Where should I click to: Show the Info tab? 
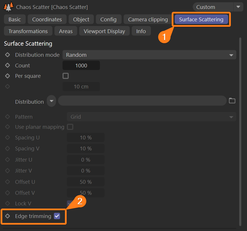pos(141,31)
